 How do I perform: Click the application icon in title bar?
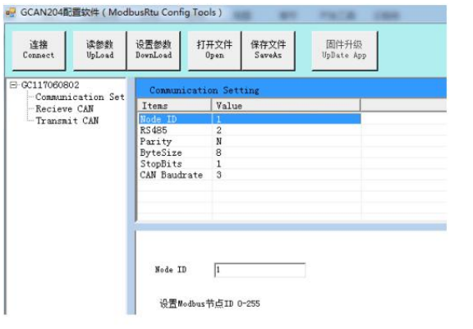[x=11, y=12]
